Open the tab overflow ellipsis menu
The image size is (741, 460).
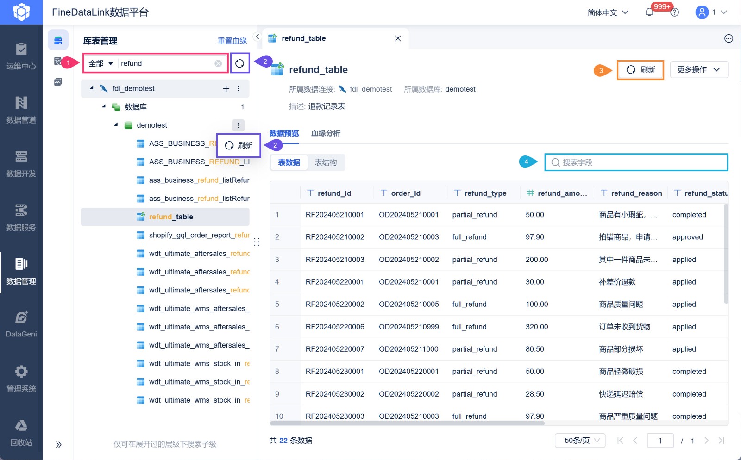pos(728,38)
